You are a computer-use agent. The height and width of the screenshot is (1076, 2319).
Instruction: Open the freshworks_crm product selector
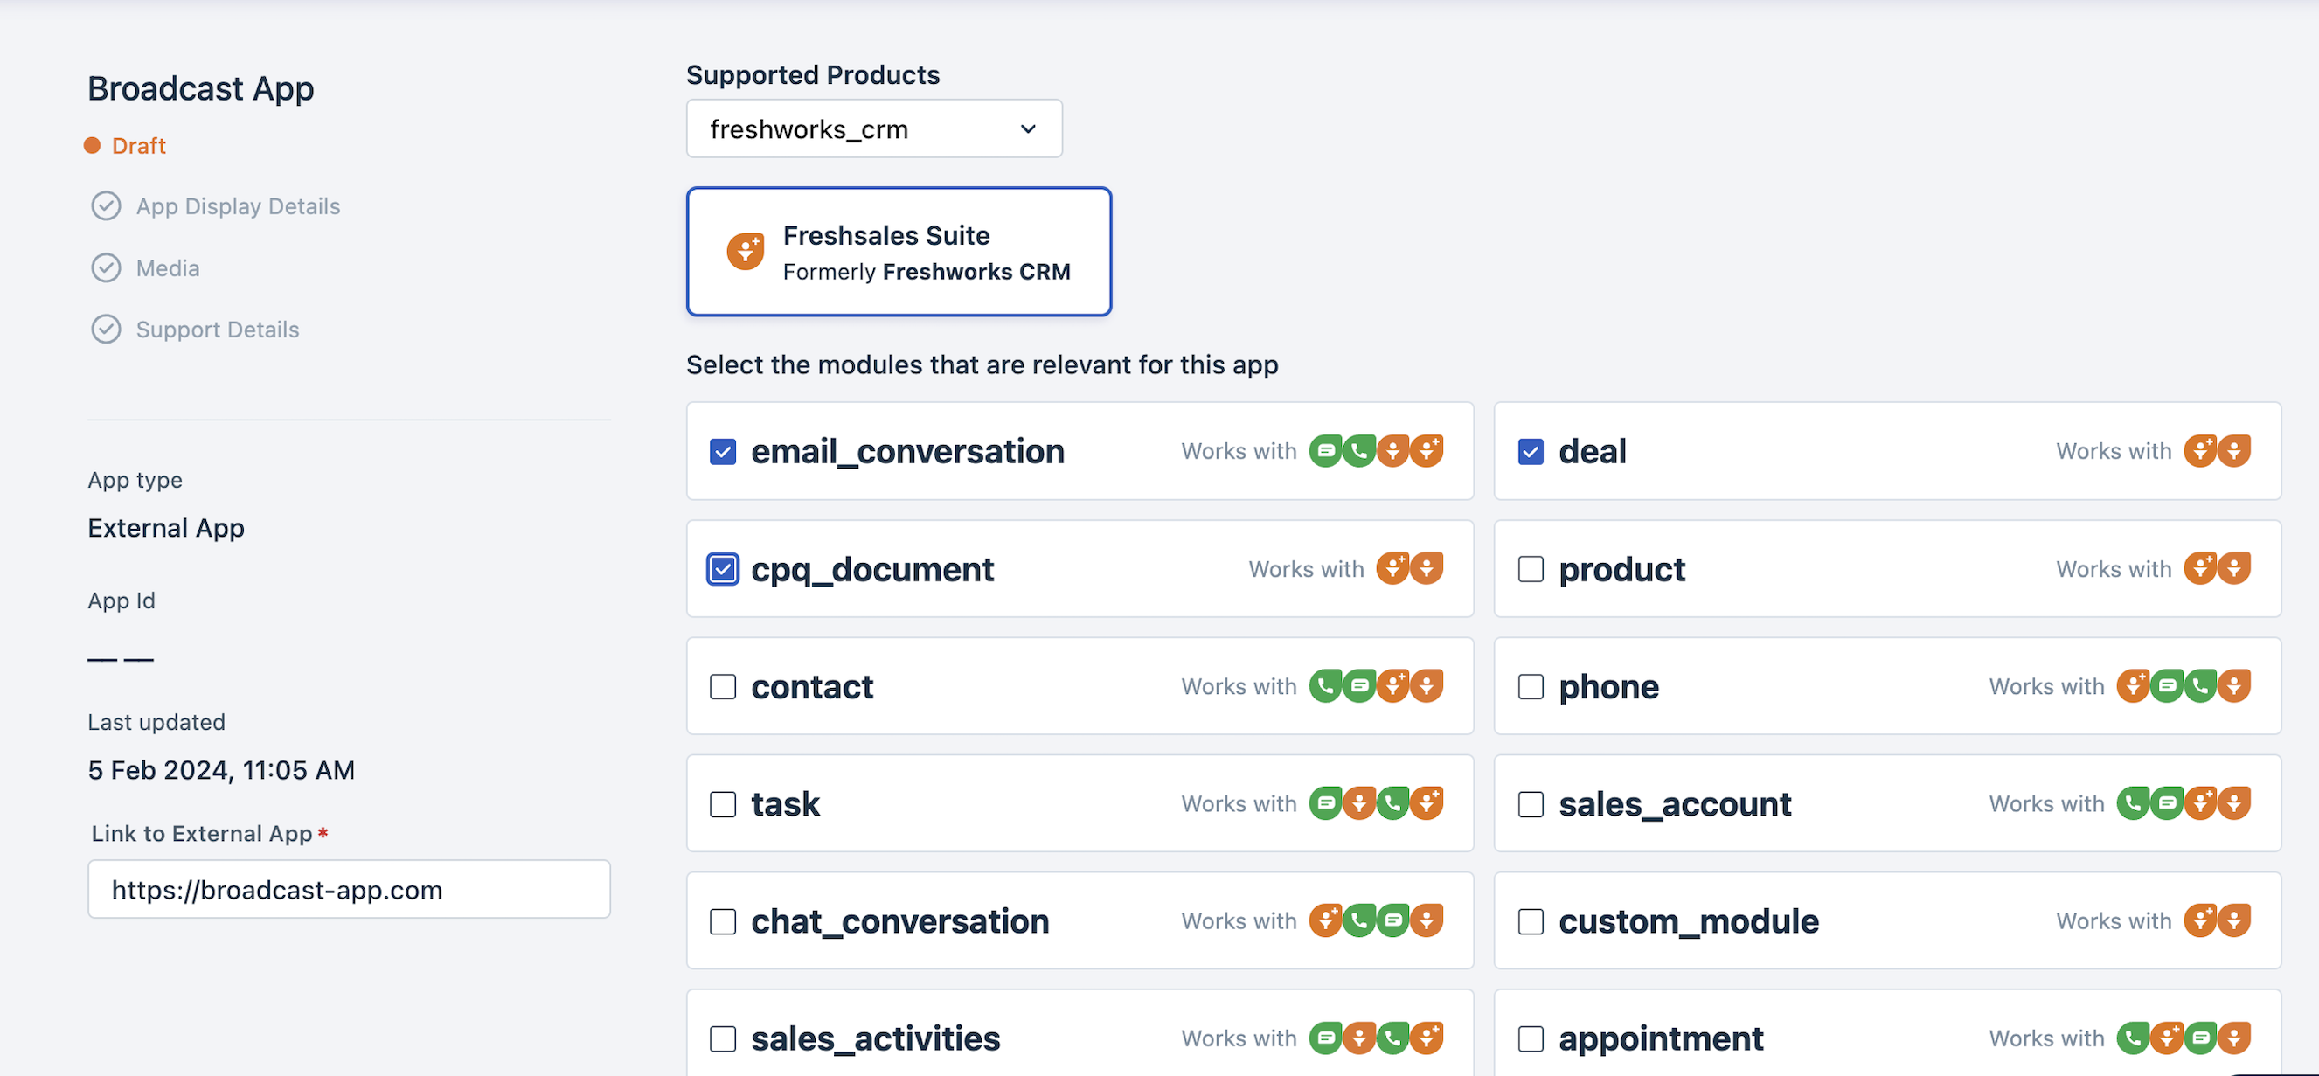click(x=874, y=130)
